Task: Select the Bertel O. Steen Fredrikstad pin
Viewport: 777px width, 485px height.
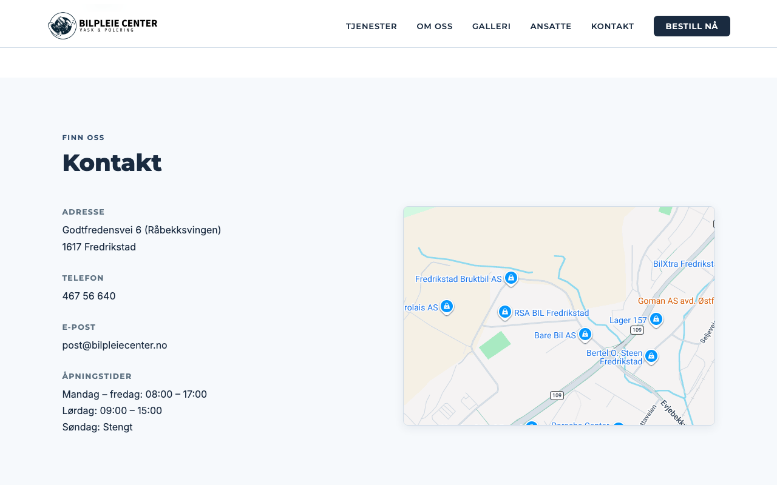Action: point(651,356)
